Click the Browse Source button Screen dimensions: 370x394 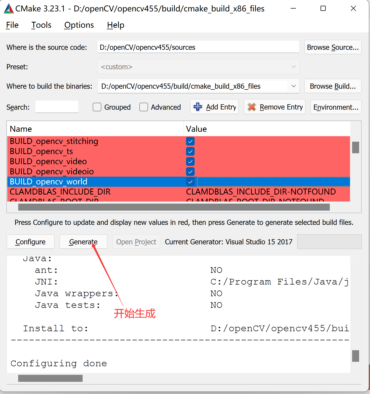tap(333, 47)
